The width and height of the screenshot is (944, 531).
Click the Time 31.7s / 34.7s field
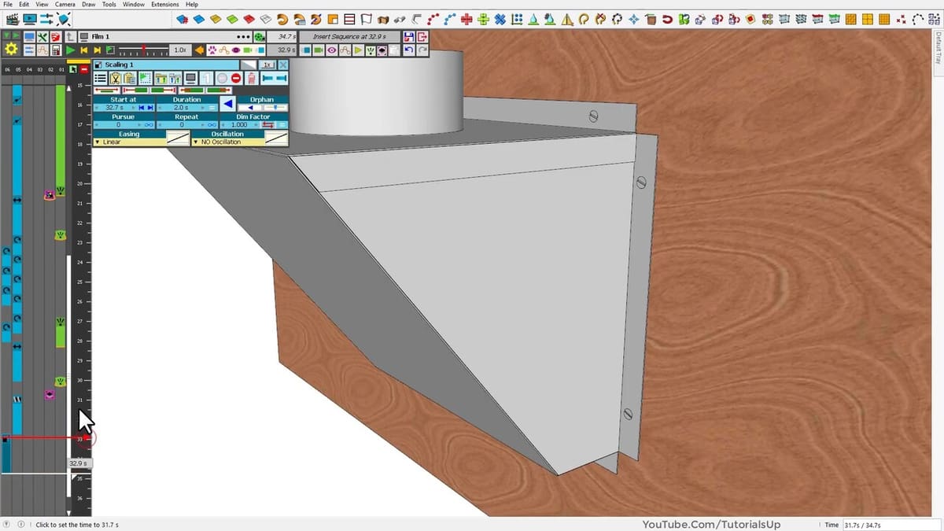(x=891, y=525)
